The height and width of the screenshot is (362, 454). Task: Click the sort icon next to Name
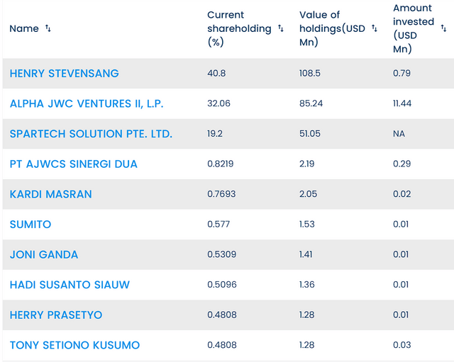(x=48, y=29)
